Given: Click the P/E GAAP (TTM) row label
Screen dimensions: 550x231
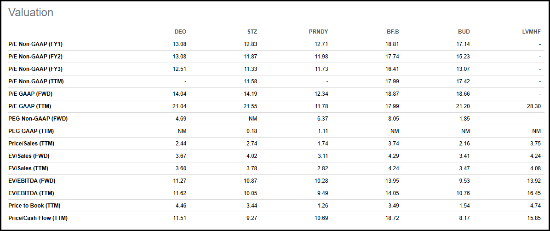Looking at the screenshot, I should click(x=29, y=106).
